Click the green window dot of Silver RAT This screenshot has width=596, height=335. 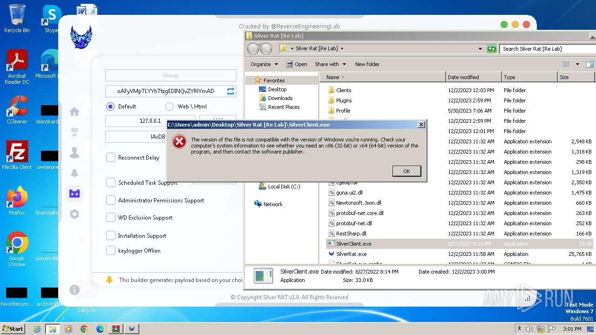pyautogui.click(x=504, y=25)
